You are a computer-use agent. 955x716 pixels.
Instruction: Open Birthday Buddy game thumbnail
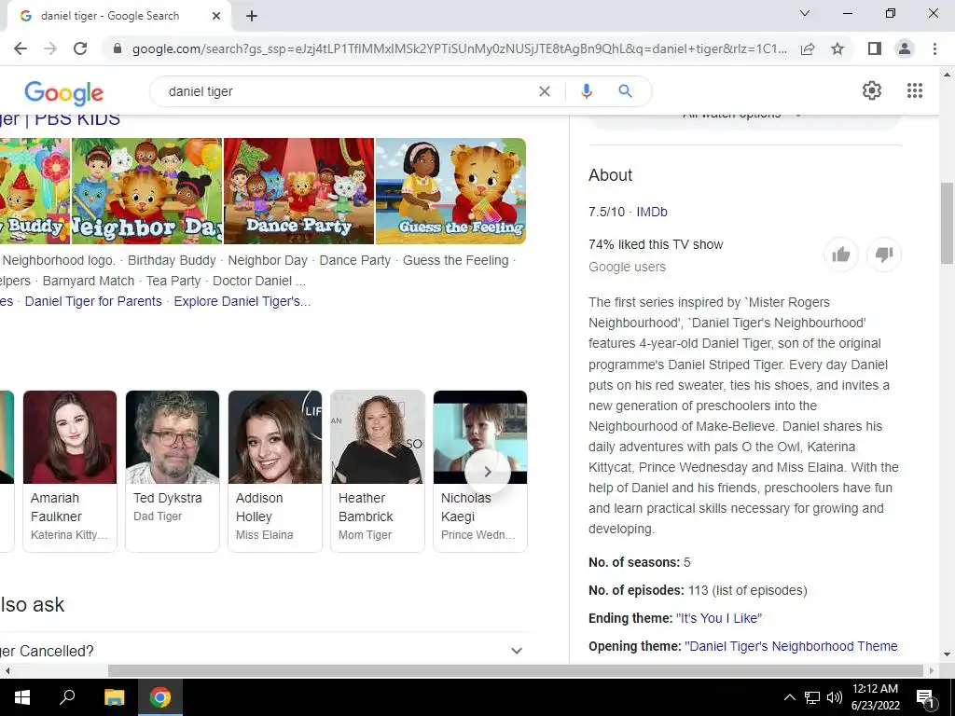(35, 191)
